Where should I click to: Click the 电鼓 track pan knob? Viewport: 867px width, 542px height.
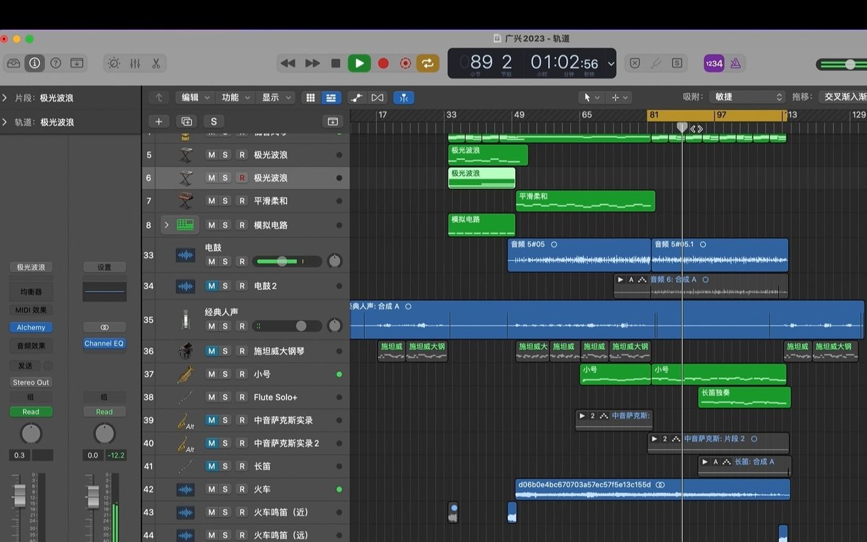pyautogui.click(x=334, y=261)
